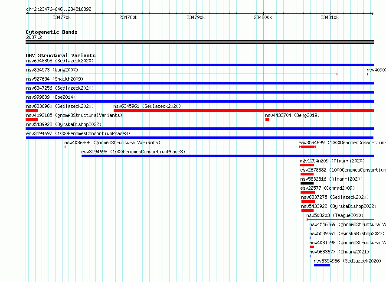Click the 234810k ruler tick label

tap(330, 17)
